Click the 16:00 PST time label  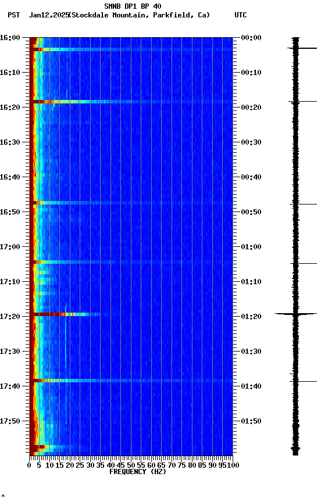pos(10,38)
